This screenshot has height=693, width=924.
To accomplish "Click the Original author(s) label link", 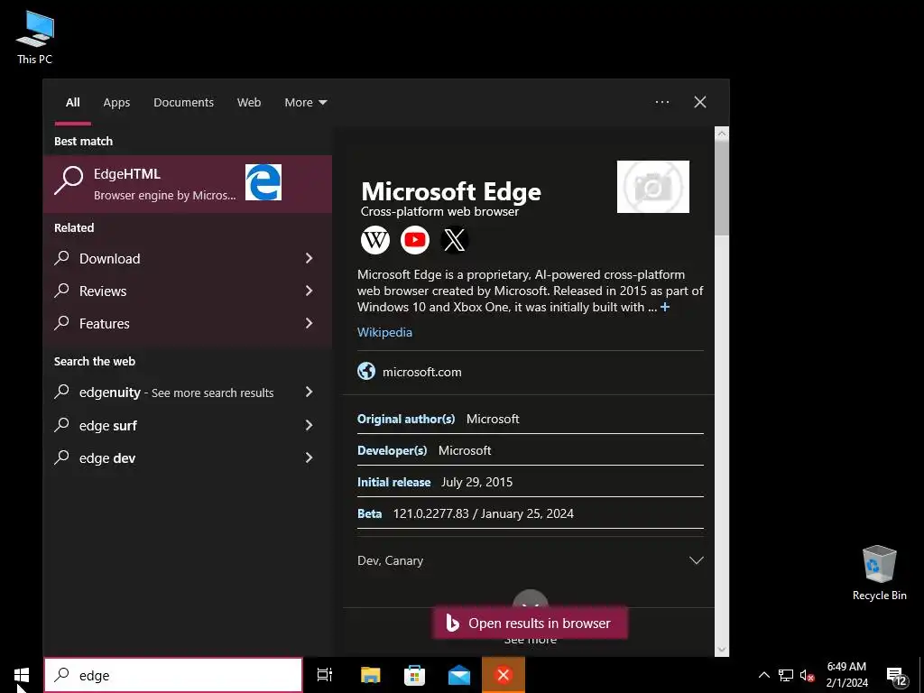I will pyautogui.click(x=406, y=419).
